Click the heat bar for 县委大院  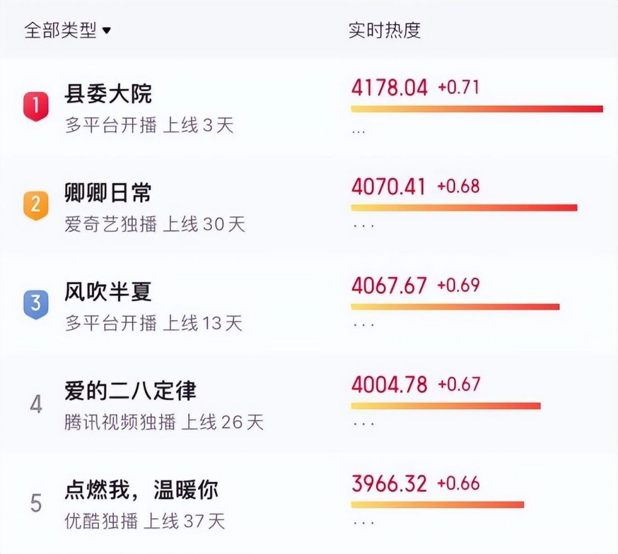coord(477,109)
